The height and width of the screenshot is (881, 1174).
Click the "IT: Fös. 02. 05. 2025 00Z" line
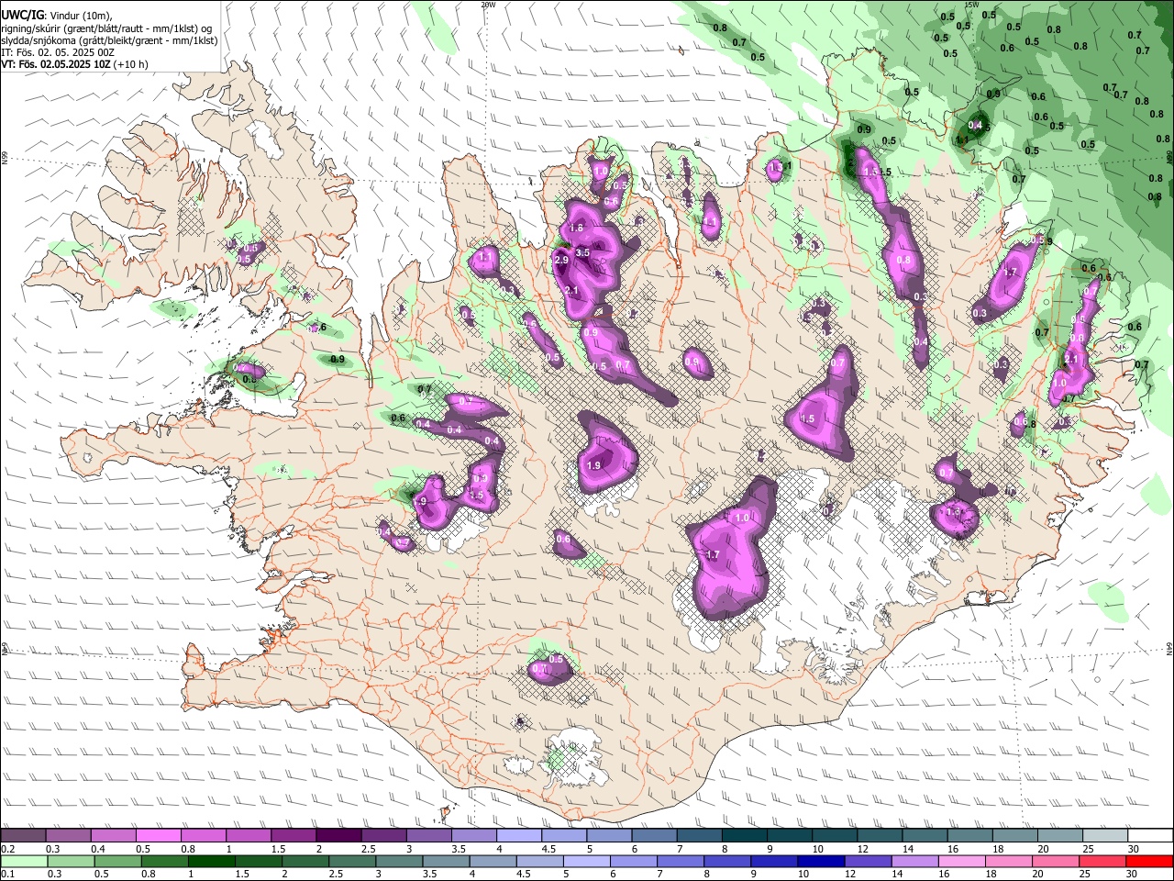58,52
